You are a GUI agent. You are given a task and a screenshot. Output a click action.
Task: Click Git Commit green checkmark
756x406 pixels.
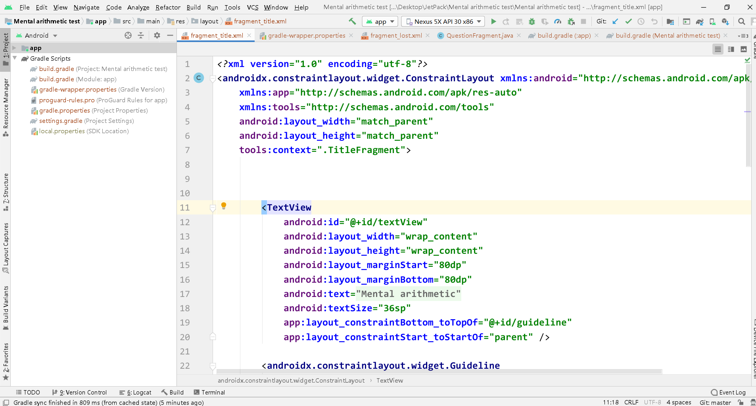(x=628, y=21)
